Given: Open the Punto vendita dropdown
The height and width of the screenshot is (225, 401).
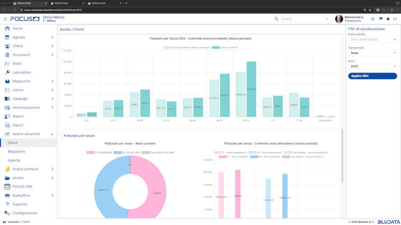Looking at the screenshot, I should coord(372,40).
